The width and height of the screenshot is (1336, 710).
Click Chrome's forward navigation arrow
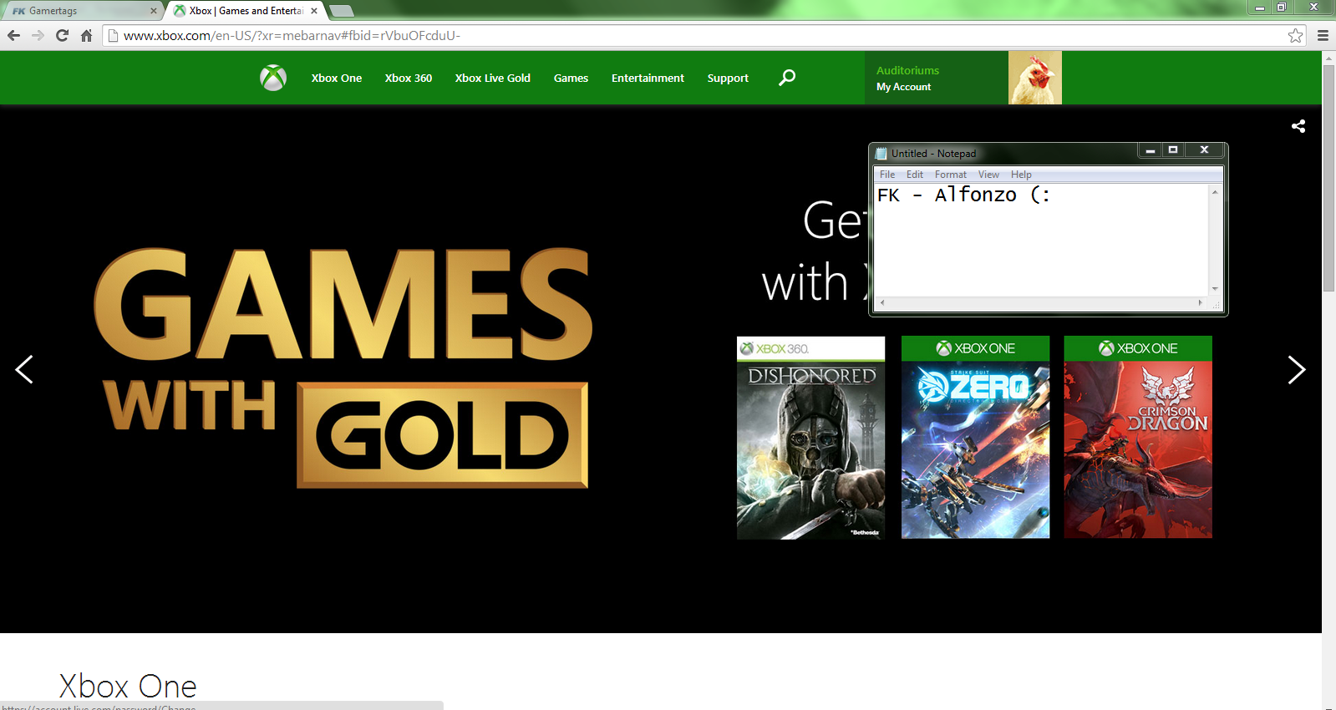[38, 35]
